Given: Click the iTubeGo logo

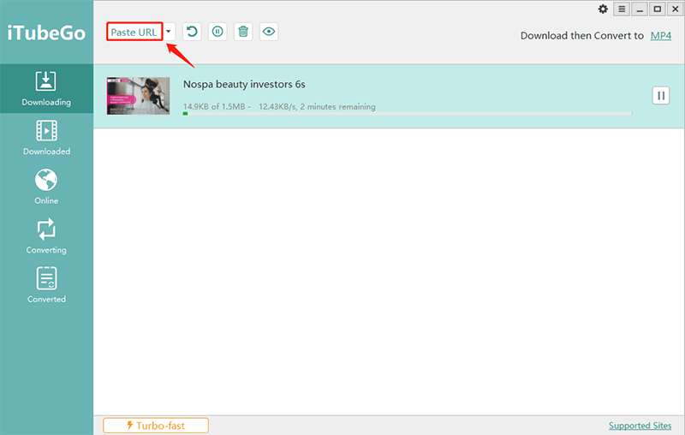Looking at the screenshot, I should [46, 33].
